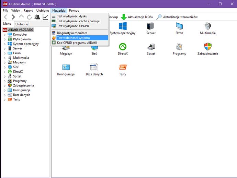Image resolution: width=237 pixels, height=178 pixels.
Task: Navigate up one level with the up arrow
Action: [21, 16]
